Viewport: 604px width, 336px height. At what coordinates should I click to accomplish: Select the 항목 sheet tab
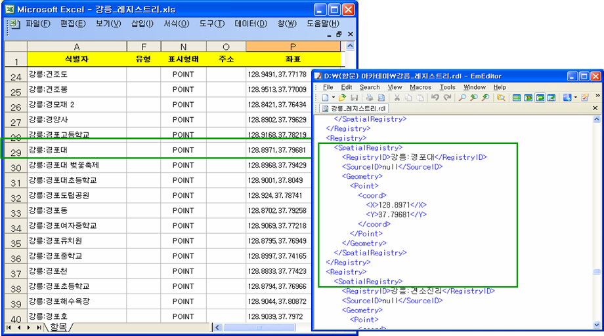pos(58,327)
